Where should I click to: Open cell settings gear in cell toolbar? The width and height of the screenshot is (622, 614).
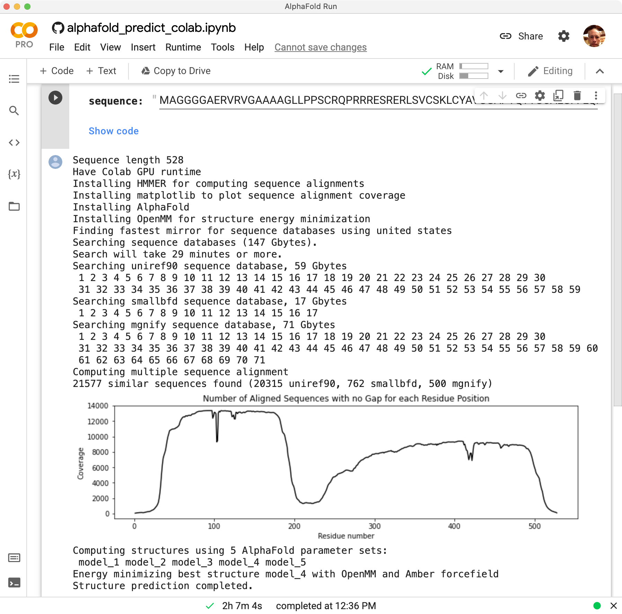point(540,96)
